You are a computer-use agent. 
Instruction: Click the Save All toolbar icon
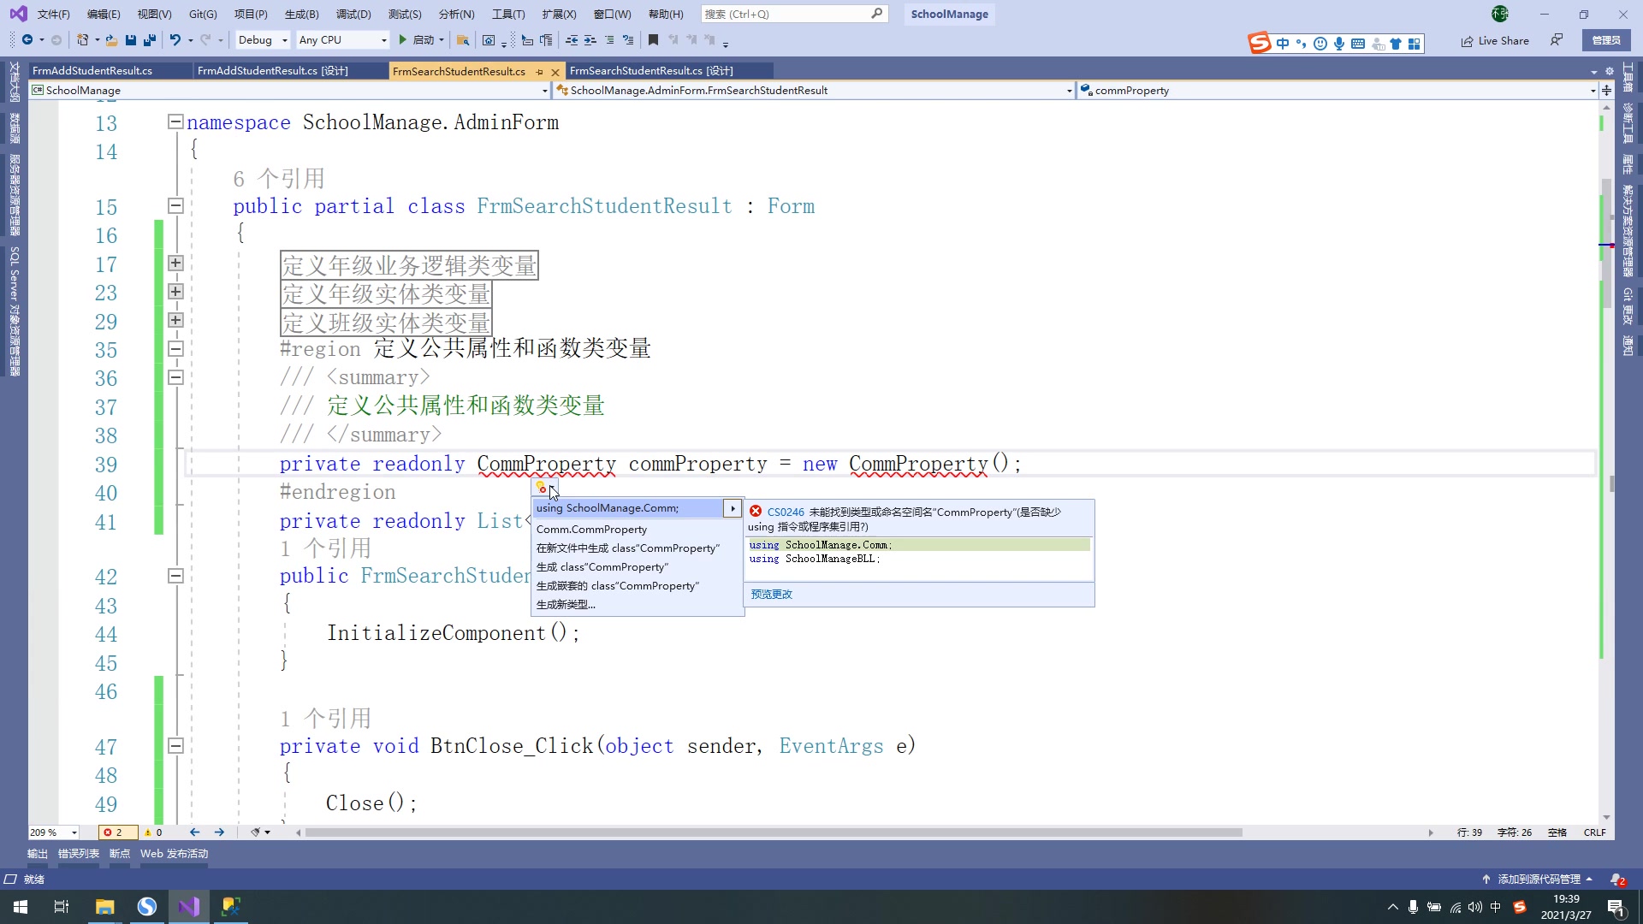click(148, 39)
